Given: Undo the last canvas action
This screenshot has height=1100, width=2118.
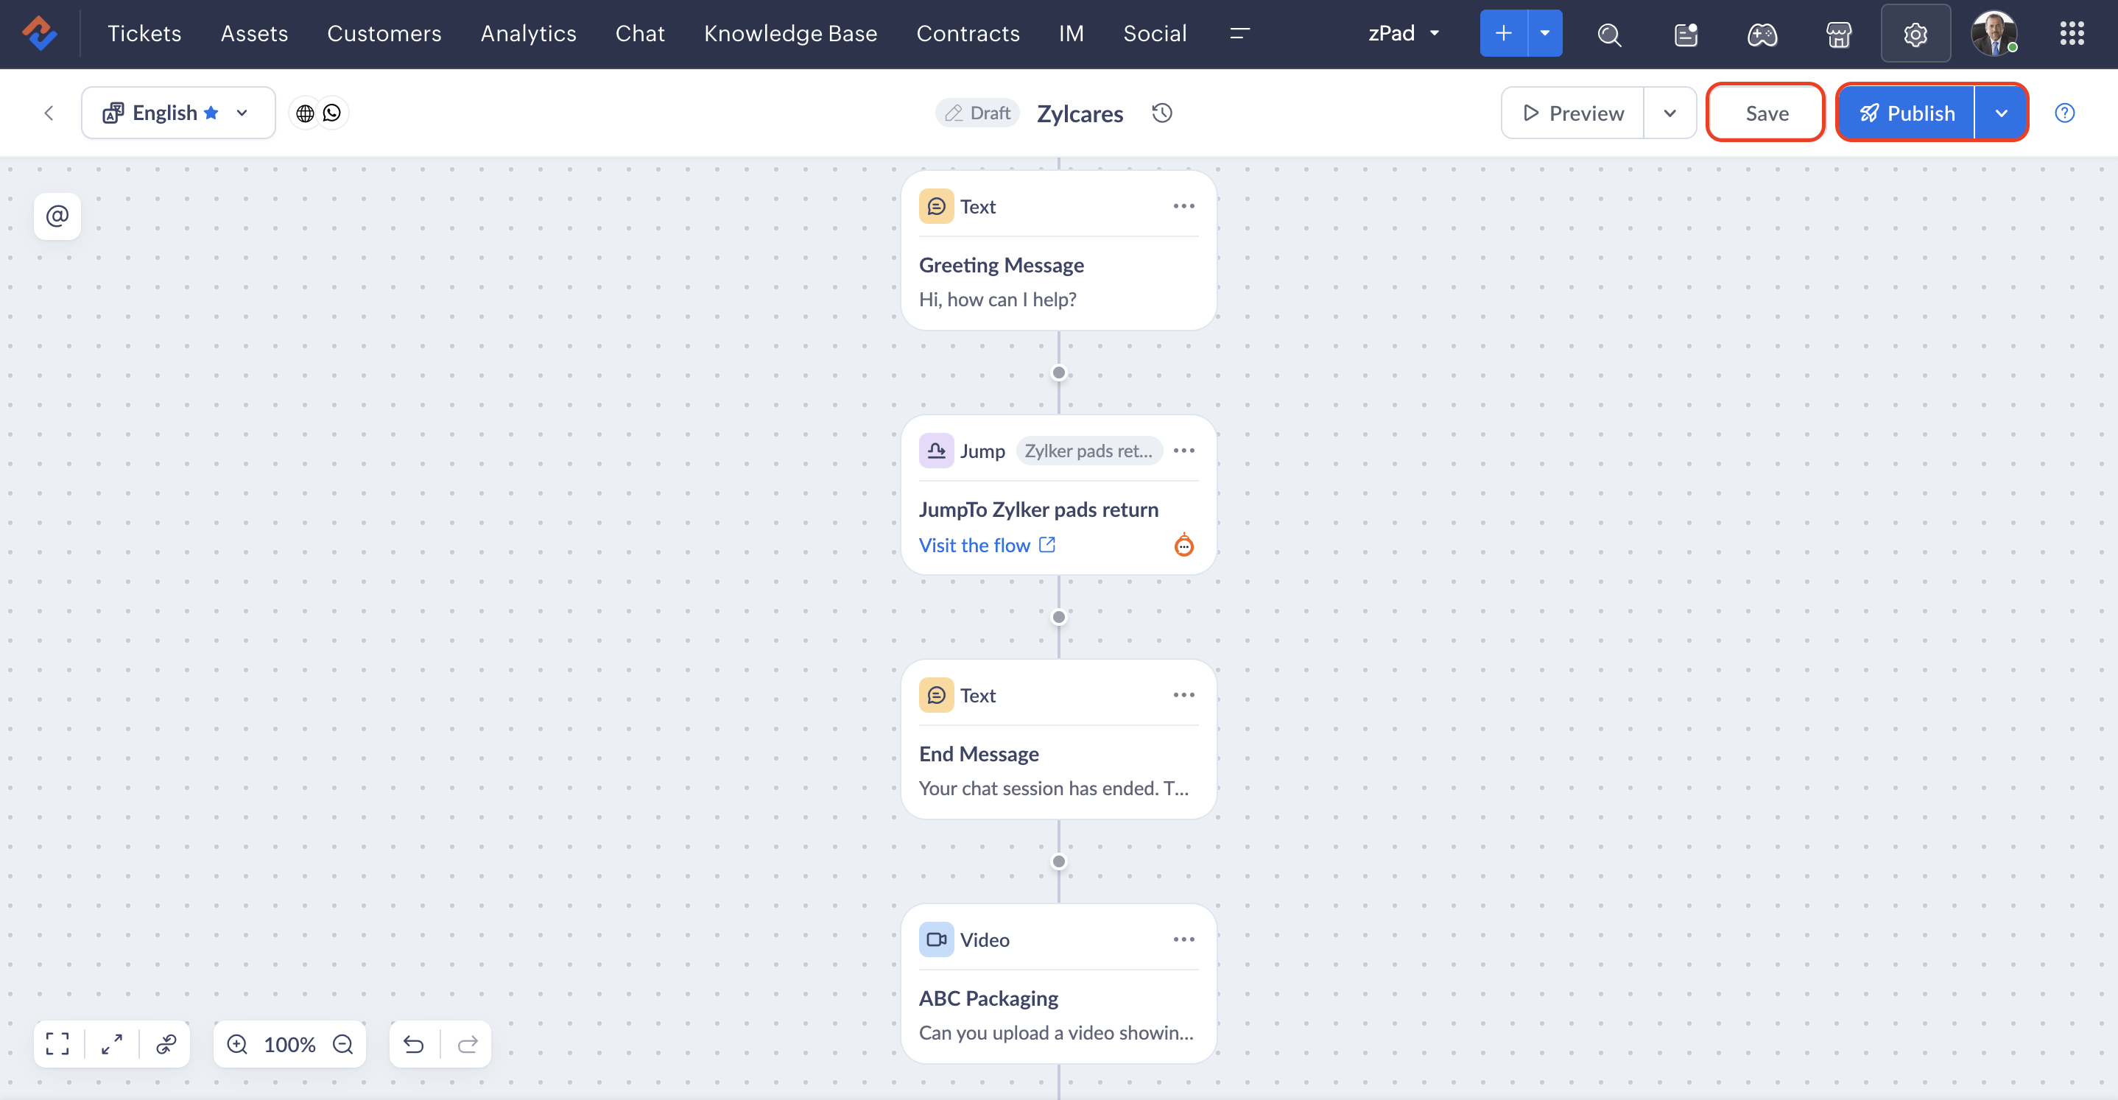Looking at the screenshot, I should [x=414, y=1043].
